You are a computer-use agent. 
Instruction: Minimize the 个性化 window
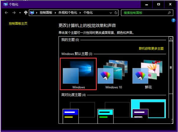click(146, 4)
